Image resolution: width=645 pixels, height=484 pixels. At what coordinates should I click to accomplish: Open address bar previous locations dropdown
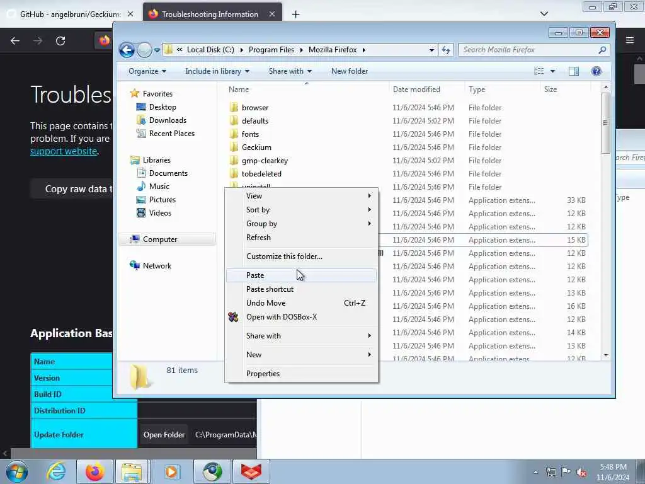pyautogui.click(x=431, y=50)
